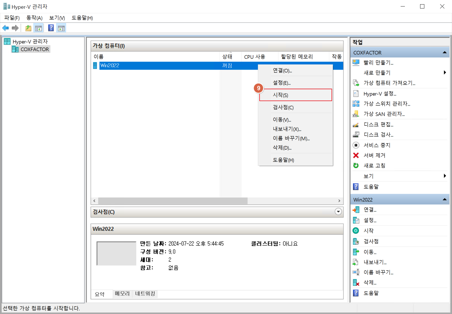Choose 시작(S) in context menu
This screenshot has width=452, height=314.
click(295, 95)
